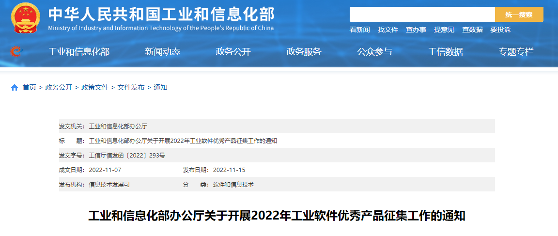Select the 要投诉 quick link

(500, 30)
